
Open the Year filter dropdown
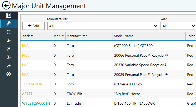click(x=178, y=26)
